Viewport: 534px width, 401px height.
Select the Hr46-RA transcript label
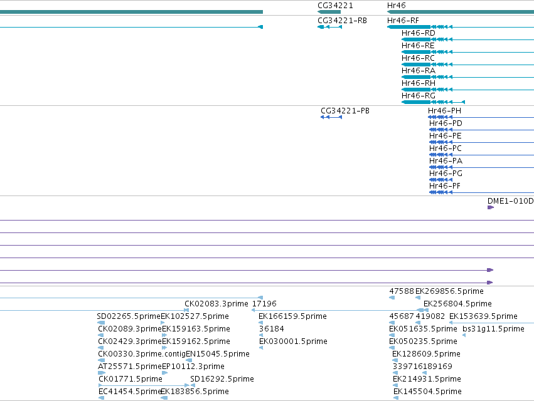coord(418,71)
